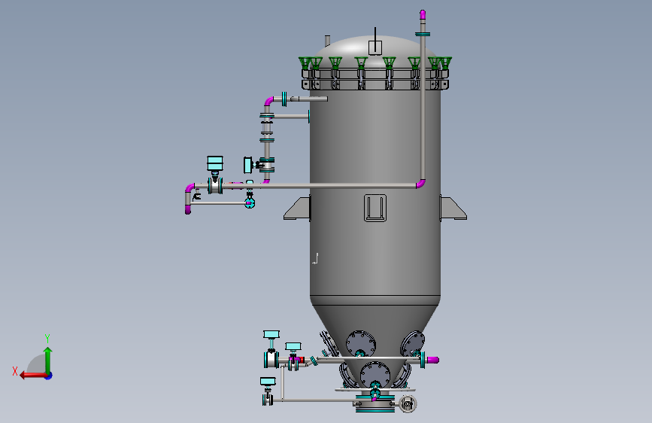Click the blue Z axis dot on triad

point(49,376)
